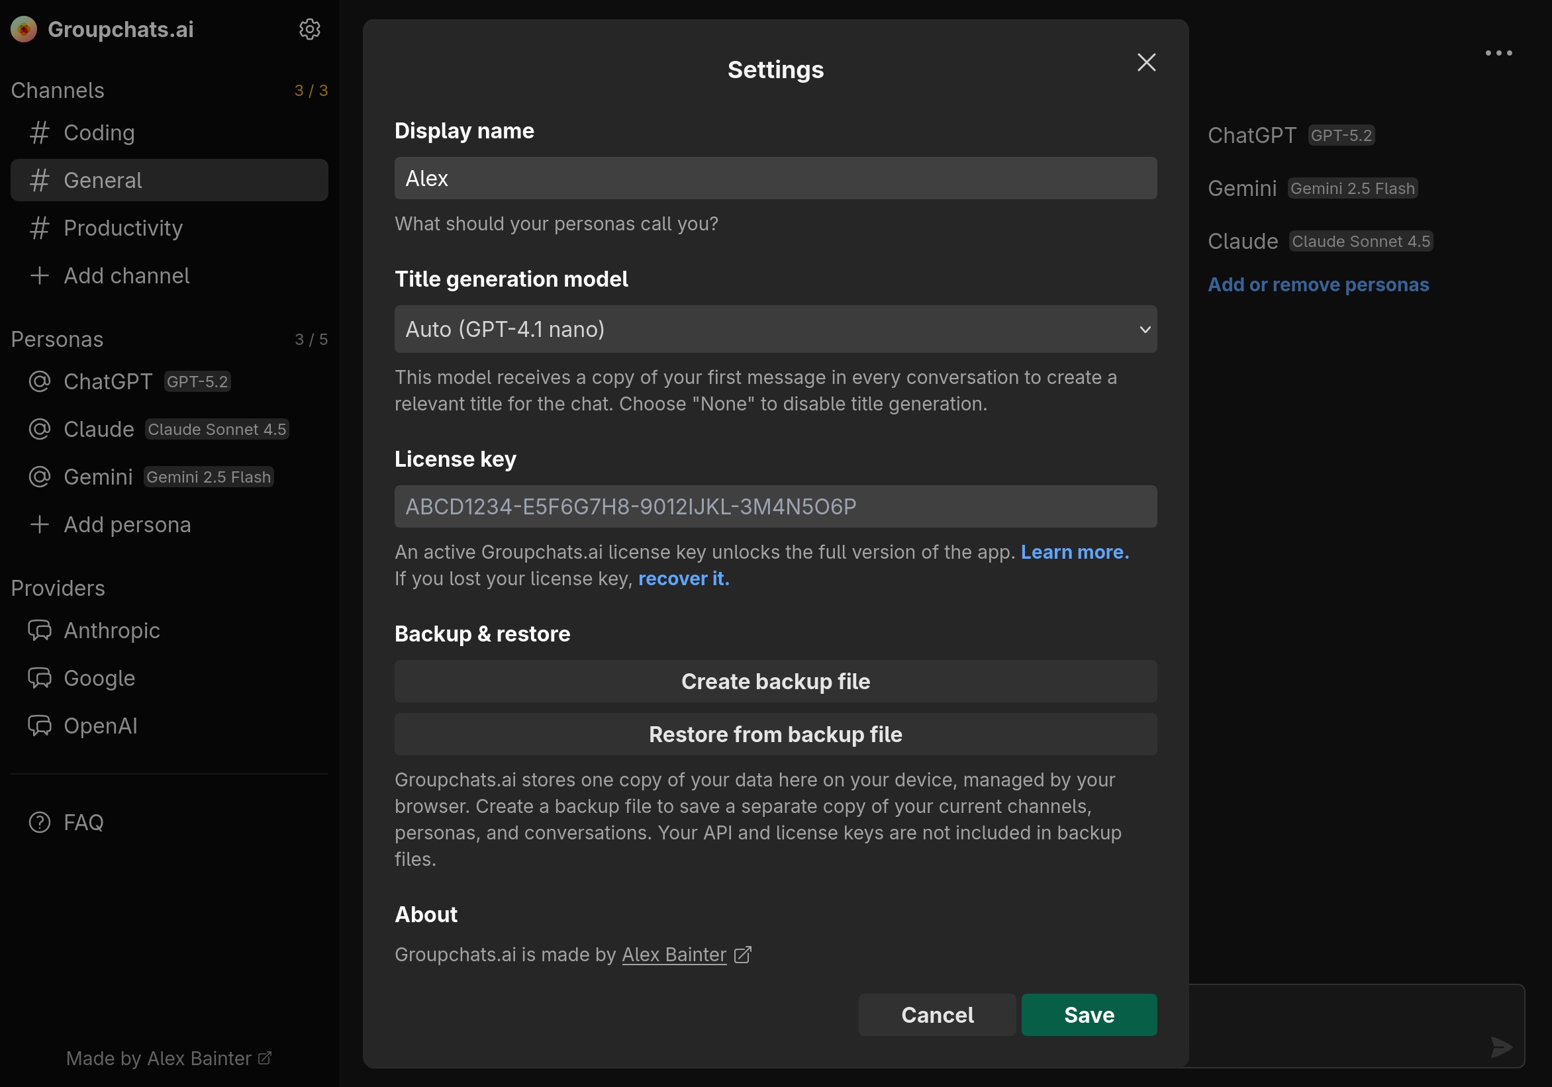Open the Alex Bainter link in About

click(x=674, y=955)
